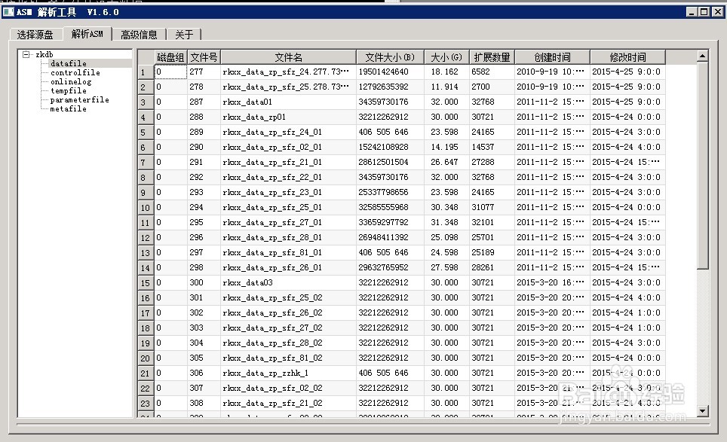This screenshot has width=727, height=442.
Task: Sort by the 文件大小(B) column header
Action: coord(390,57)
